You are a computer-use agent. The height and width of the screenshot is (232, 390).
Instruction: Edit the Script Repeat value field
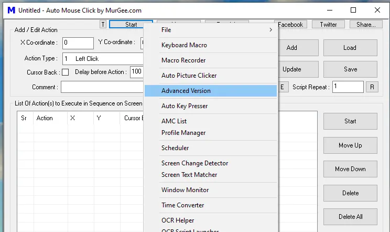(x=348, y=87)
